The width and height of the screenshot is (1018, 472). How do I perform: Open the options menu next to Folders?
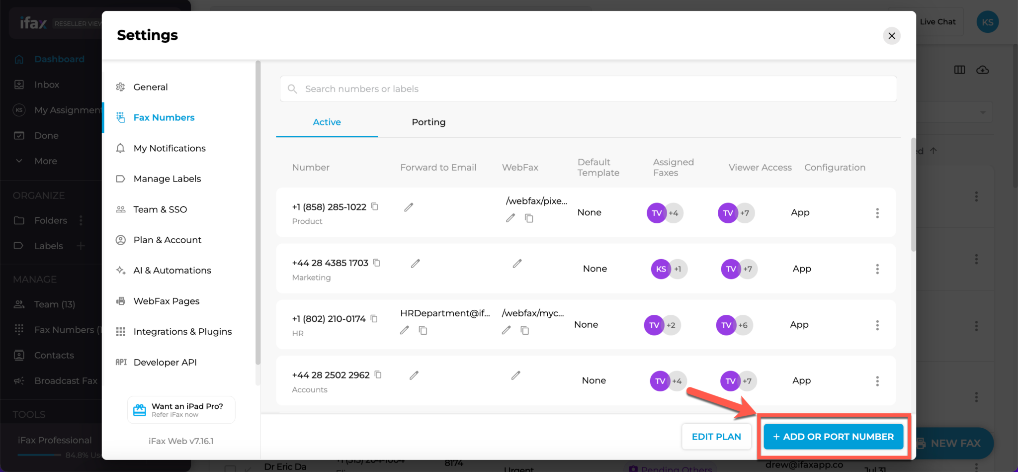[x=81, y=220]
